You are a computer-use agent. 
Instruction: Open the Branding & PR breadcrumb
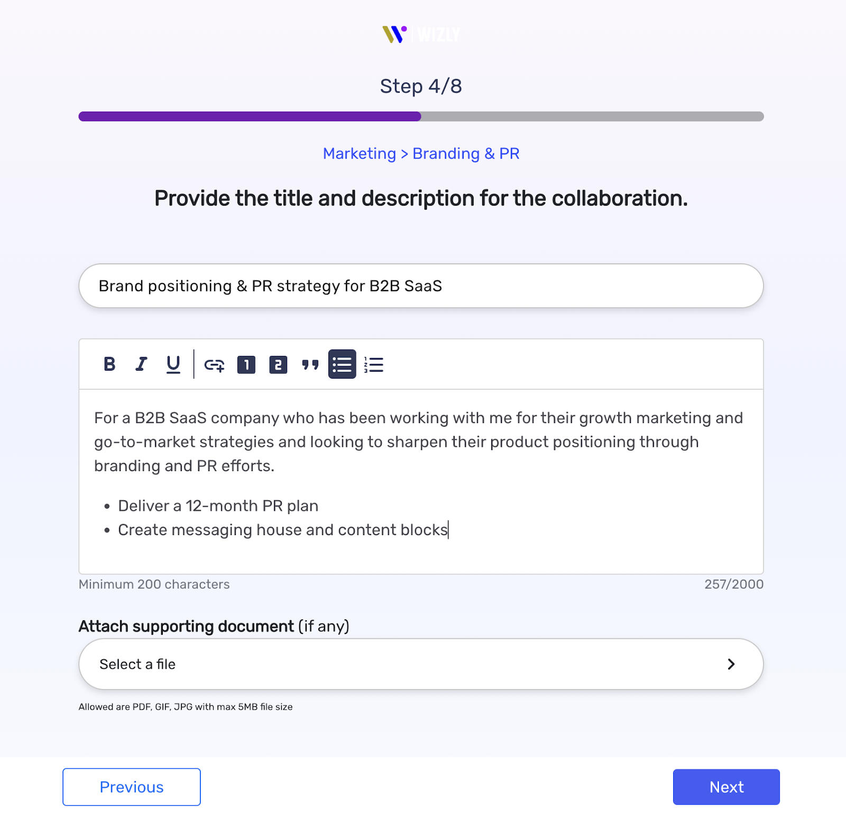466,153
